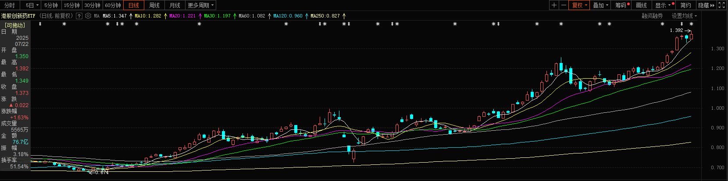Screen dimensions: 728x181
Task: Click the 融资融券 margin trading link
Action: 652,16
